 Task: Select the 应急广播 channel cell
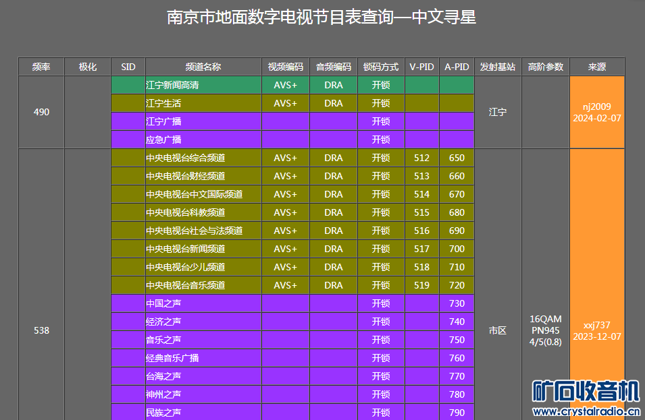tap(163, 140)
